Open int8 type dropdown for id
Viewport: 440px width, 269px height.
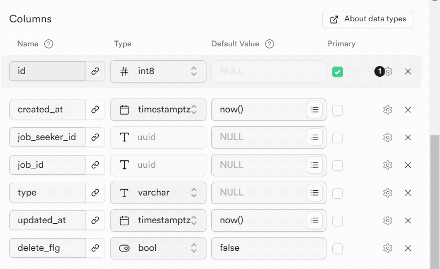pyautogui.click(x=158, y=71)
